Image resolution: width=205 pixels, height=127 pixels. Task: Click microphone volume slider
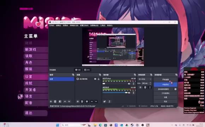coord(115,84)
